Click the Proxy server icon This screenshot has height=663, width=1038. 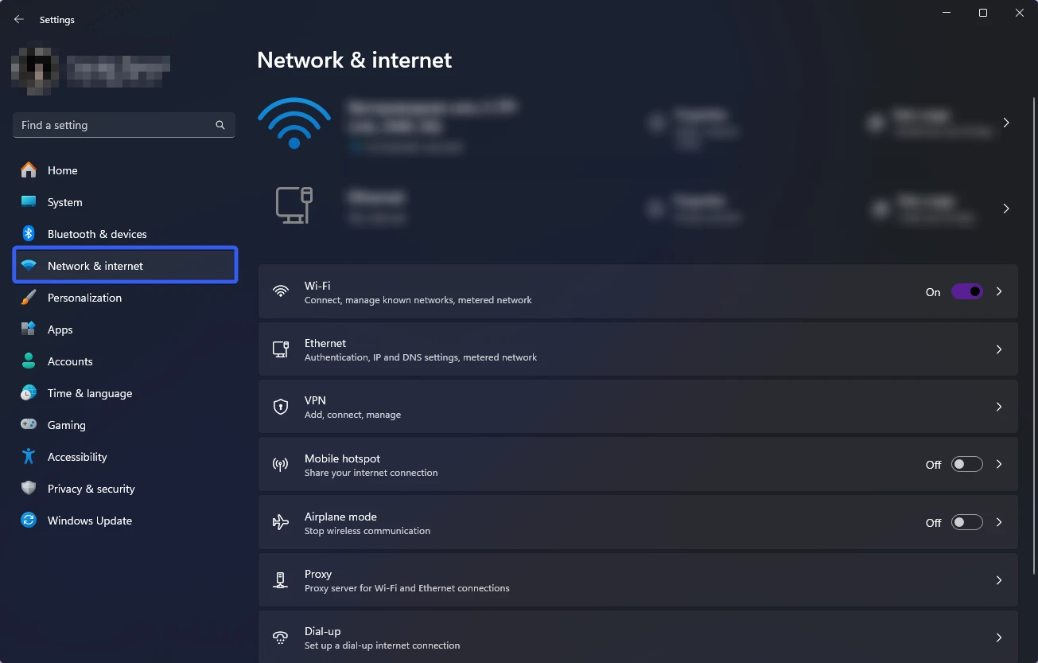[281, 580]
